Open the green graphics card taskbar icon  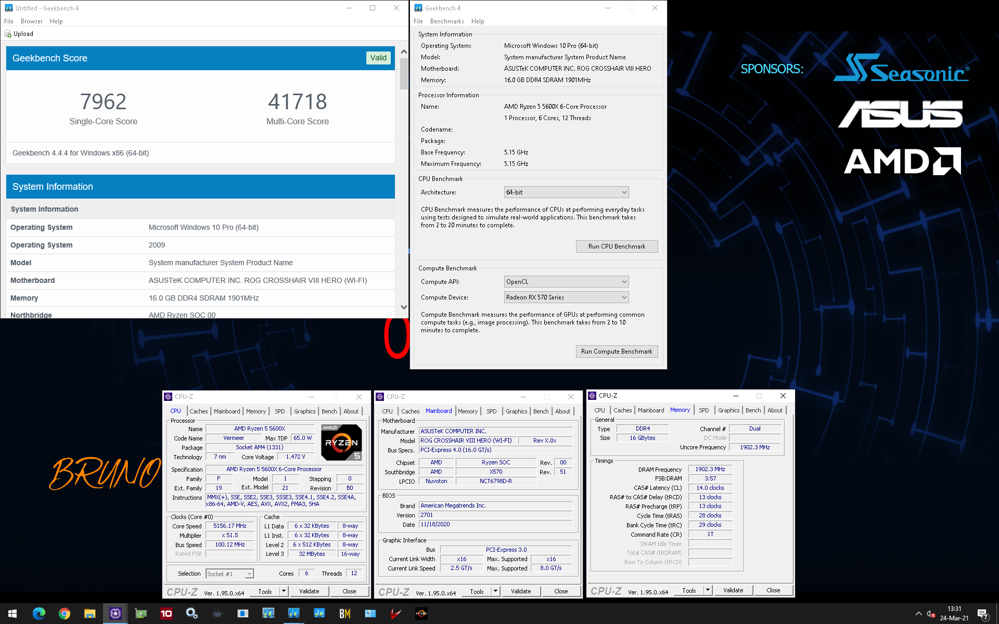(x=140, y=614)
